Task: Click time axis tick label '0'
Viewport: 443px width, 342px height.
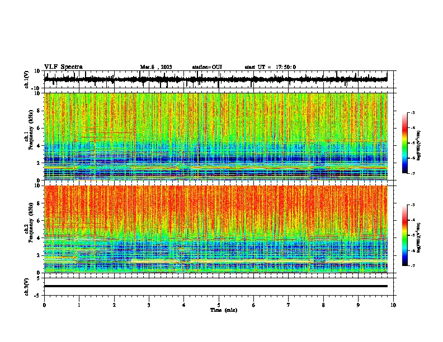Action: pyautogui.click(x=44, y=305)
